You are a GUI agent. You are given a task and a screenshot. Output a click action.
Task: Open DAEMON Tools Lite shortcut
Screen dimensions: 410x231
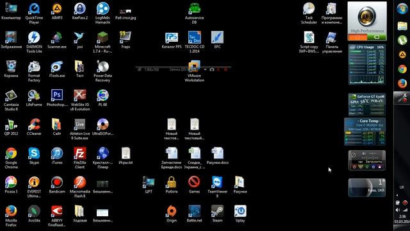pyautogui.click(x=34, y=42)
